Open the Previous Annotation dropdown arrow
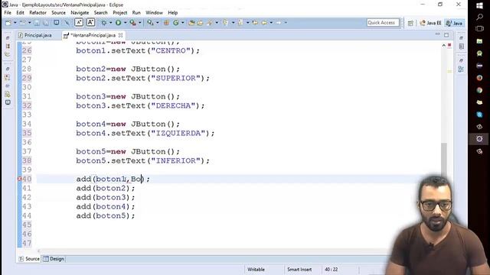This screenshot has height=275, width=490. (248, 23)
